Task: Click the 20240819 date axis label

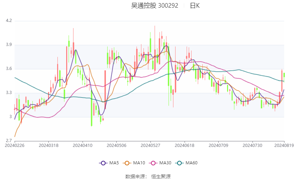Action: [284, 146]
